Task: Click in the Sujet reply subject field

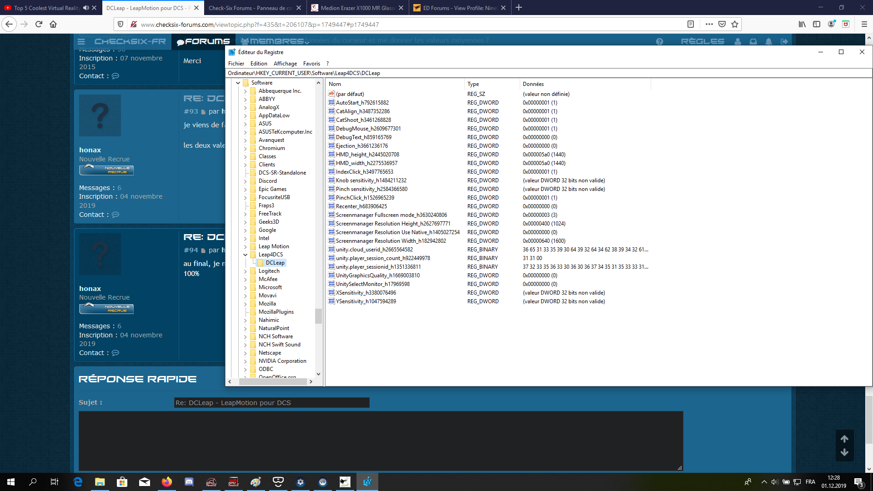Action: (272, 403)
